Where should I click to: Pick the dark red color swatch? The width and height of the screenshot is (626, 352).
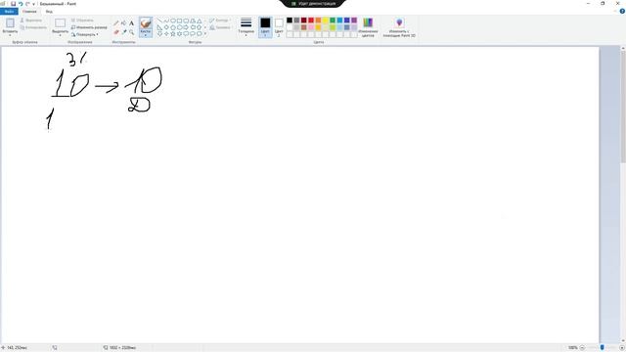(304, 21)
